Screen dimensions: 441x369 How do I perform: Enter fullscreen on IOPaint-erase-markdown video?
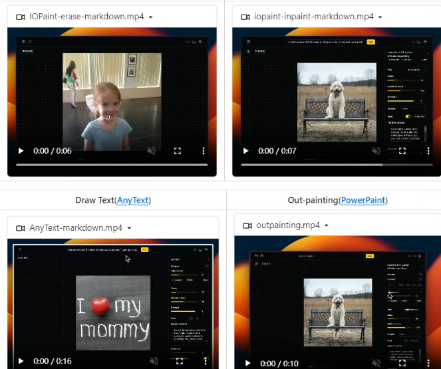pyautogui.click(x=178, y=151)
